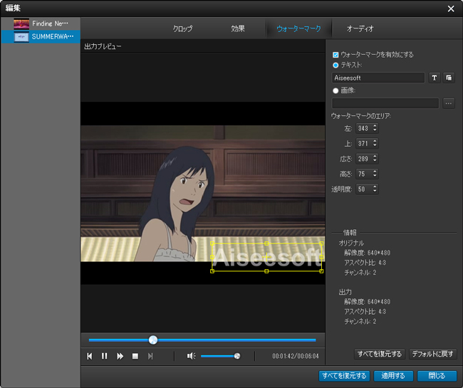The width and height of the screenshot is (463, 388).
Task: Adjust the 透明度 value spinner arrows
Action: pos(375,189)
